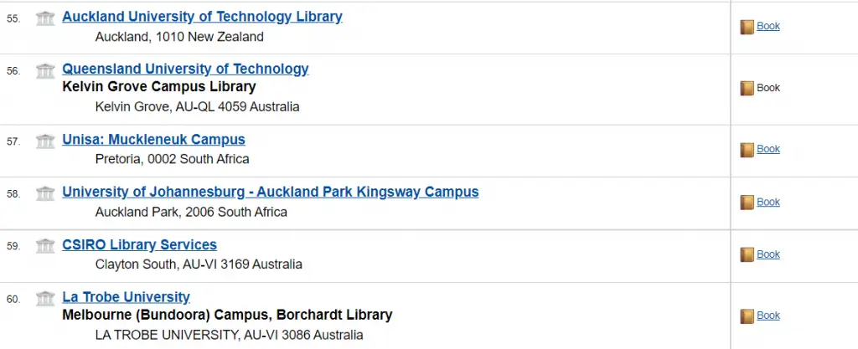Click library icon beside CSIRO Library Services
The height and width of the screenshot is (349, 858).
[45, 246]
